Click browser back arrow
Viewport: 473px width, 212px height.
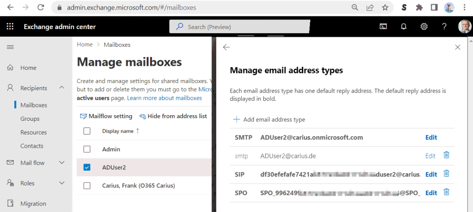[x=10, y=8]
